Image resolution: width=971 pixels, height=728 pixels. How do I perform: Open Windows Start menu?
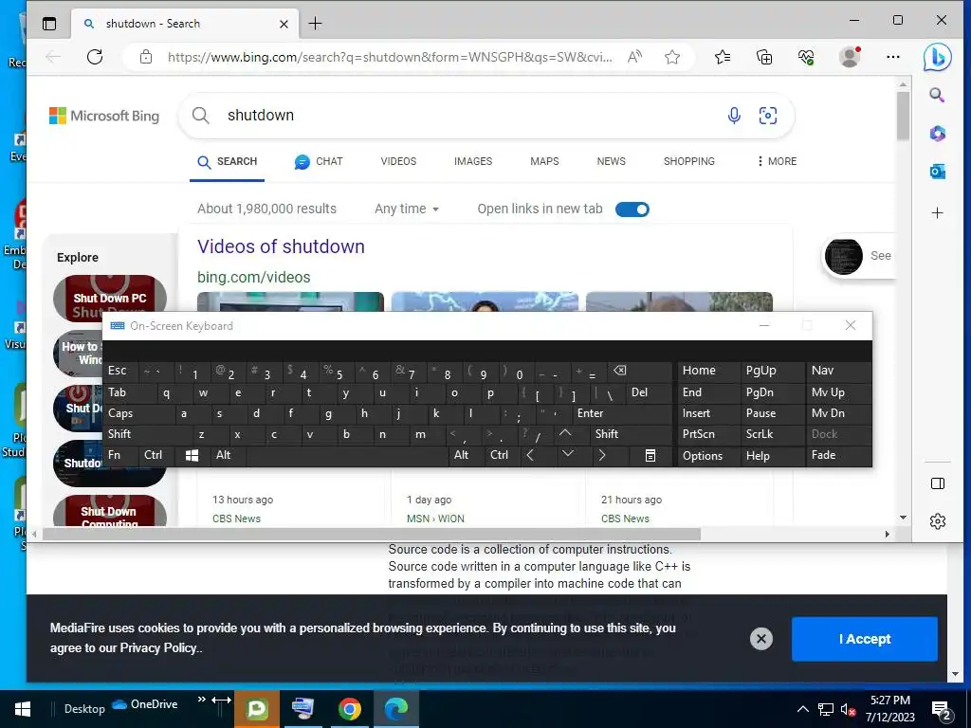pos(23,709)
